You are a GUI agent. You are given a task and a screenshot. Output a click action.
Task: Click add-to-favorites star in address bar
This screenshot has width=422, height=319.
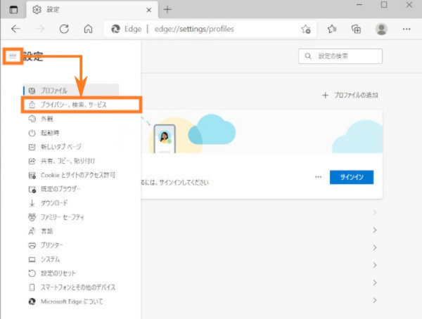[x=306, y=30]
